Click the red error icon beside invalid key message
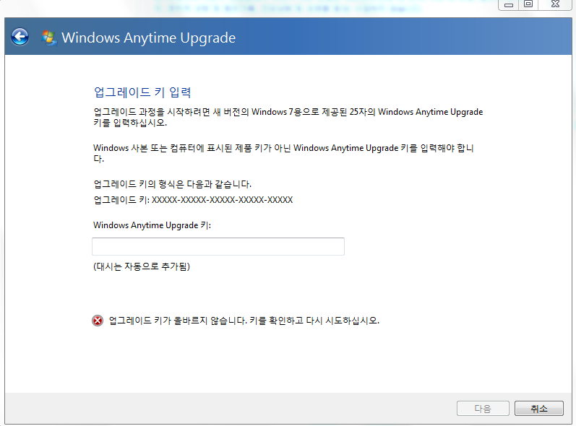The image size is (576, 426). pyautogui.click(x=98, y=321)
